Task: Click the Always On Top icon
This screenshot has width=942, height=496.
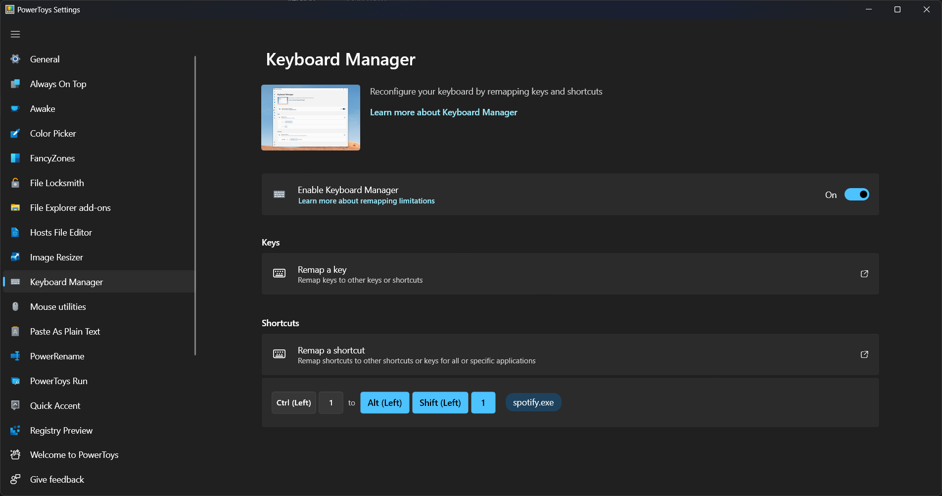Action: coord(15,84)
